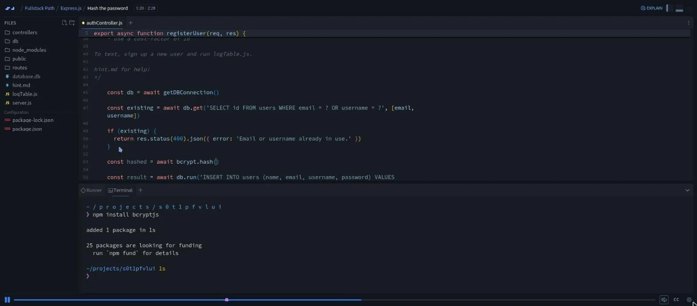Switch to side panel layout icon

667,8
